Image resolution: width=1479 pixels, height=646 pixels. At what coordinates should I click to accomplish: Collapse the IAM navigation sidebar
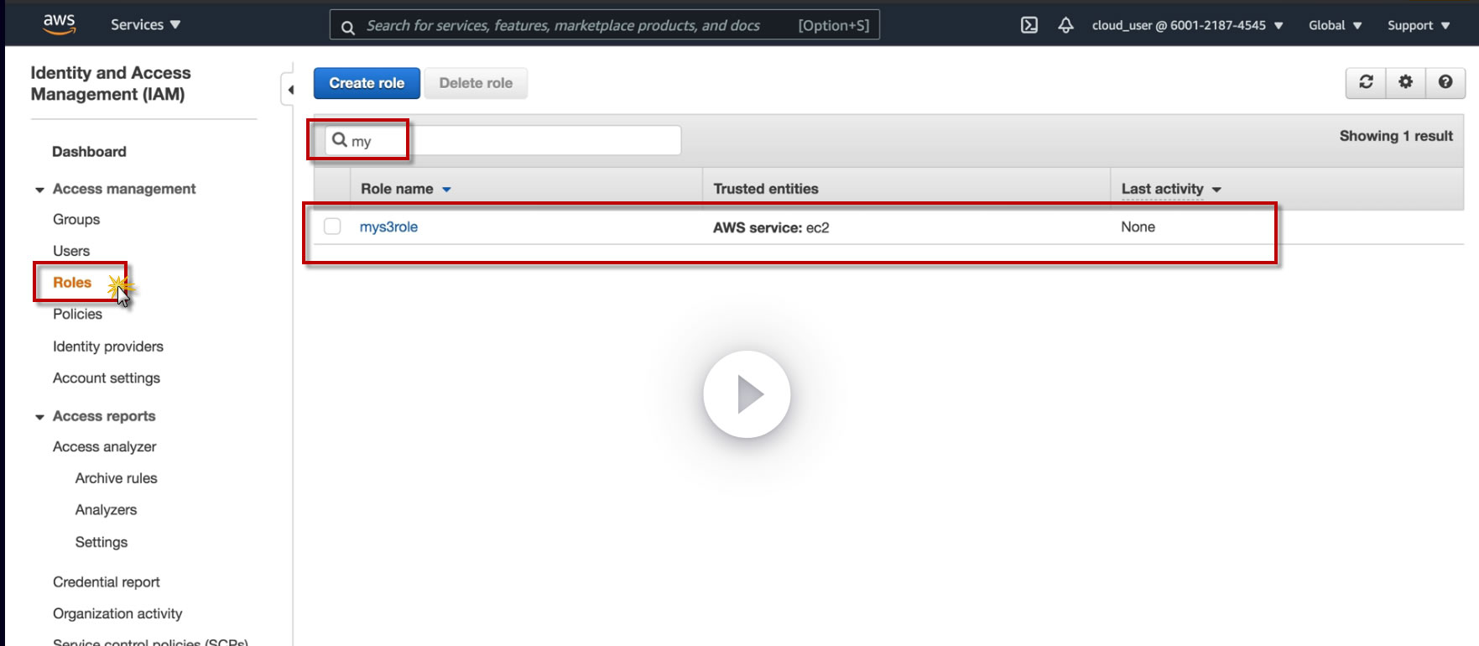(x=289, y=90)
